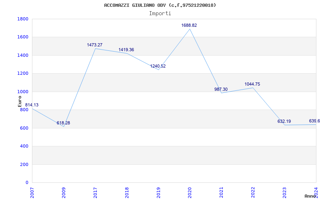This screenshot has width=320, height=200.
Task: Click the 800 y-axis value
Action: [24, 110]
